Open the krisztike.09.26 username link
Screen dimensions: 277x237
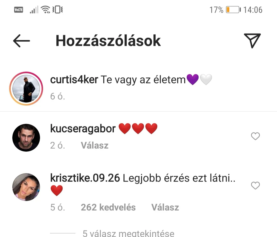(x=85, y=178)
